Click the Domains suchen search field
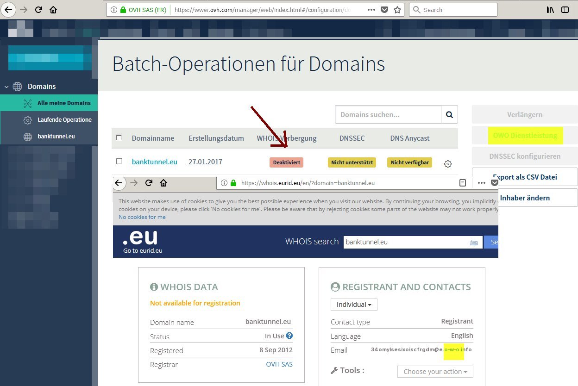 click(388, 114)
